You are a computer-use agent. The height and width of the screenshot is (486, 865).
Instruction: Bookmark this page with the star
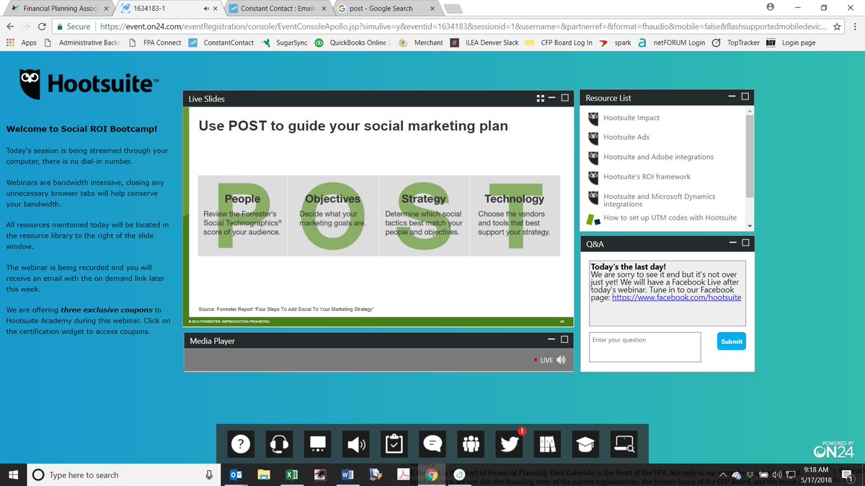pos(836,27)
